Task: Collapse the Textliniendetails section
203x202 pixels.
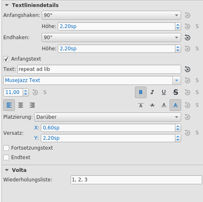Action: pyautogui.click(x=7, y=5)
